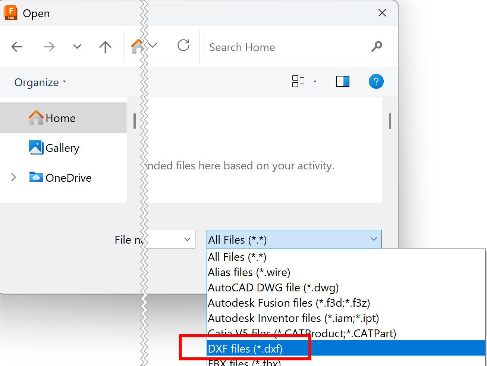Click the search magnifier in Search Home
Viewport: 487px width, 366px height.
tap(377, 47)
